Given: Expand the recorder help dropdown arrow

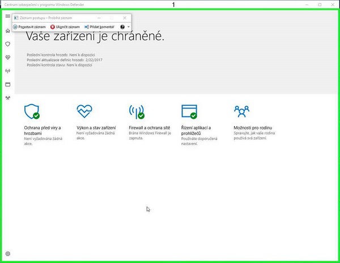Looking at the screenshot, I should point(129,27).
